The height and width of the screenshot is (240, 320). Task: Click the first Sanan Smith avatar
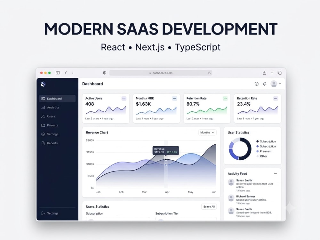231,182
